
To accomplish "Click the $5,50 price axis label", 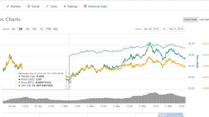I will coord(191,44).
